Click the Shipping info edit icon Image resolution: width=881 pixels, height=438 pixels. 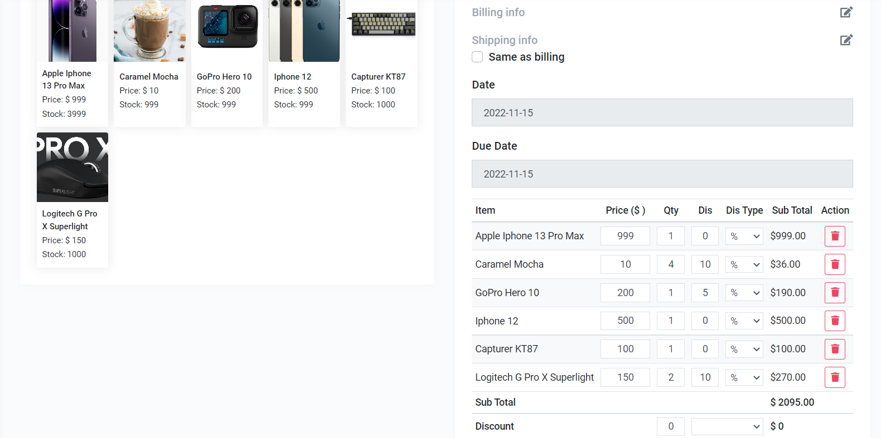[846, 40]
